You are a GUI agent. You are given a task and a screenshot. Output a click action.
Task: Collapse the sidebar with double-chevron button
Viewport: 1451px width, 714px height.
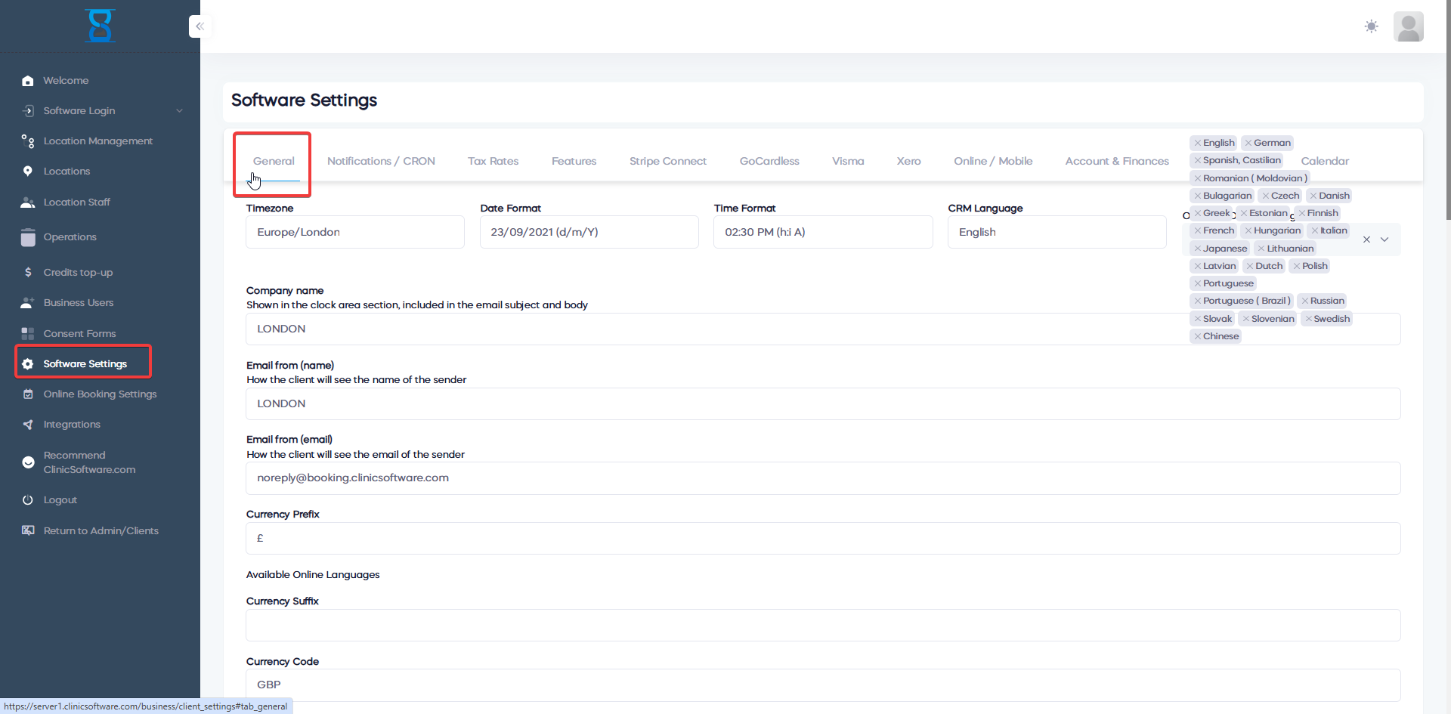click(x=200, y=26)
